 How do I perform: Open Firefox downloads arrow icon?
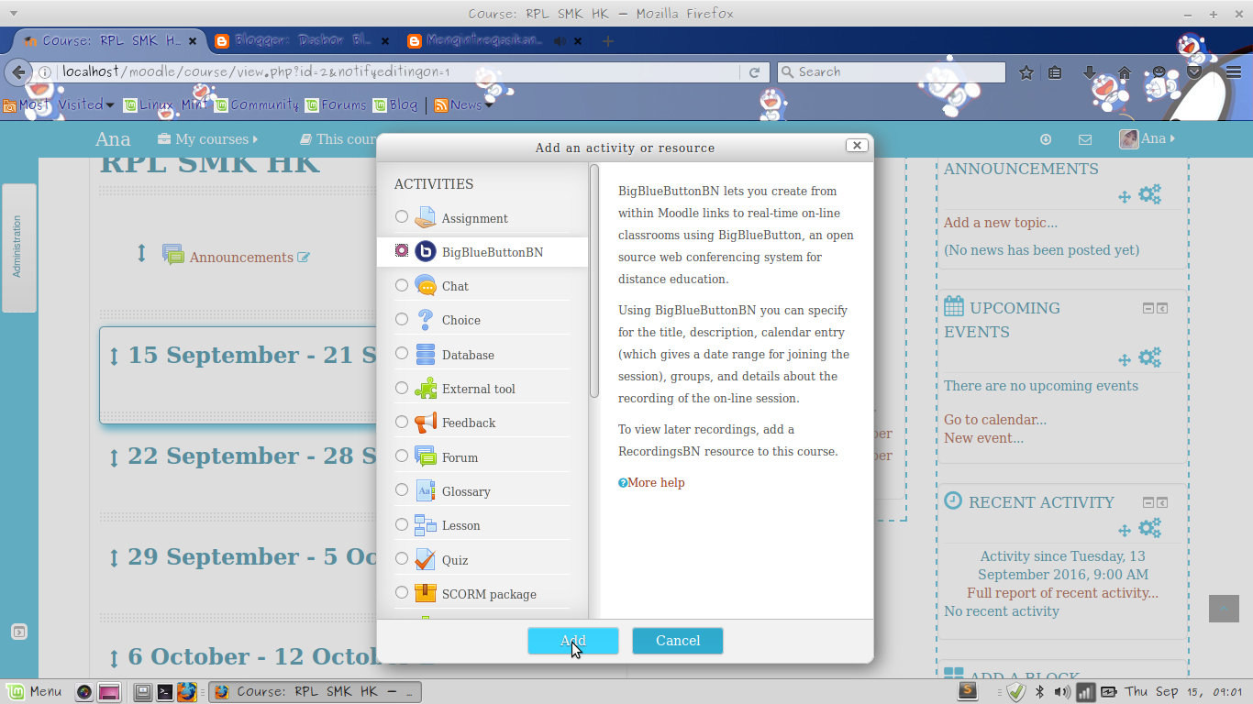click(1090, 72)
